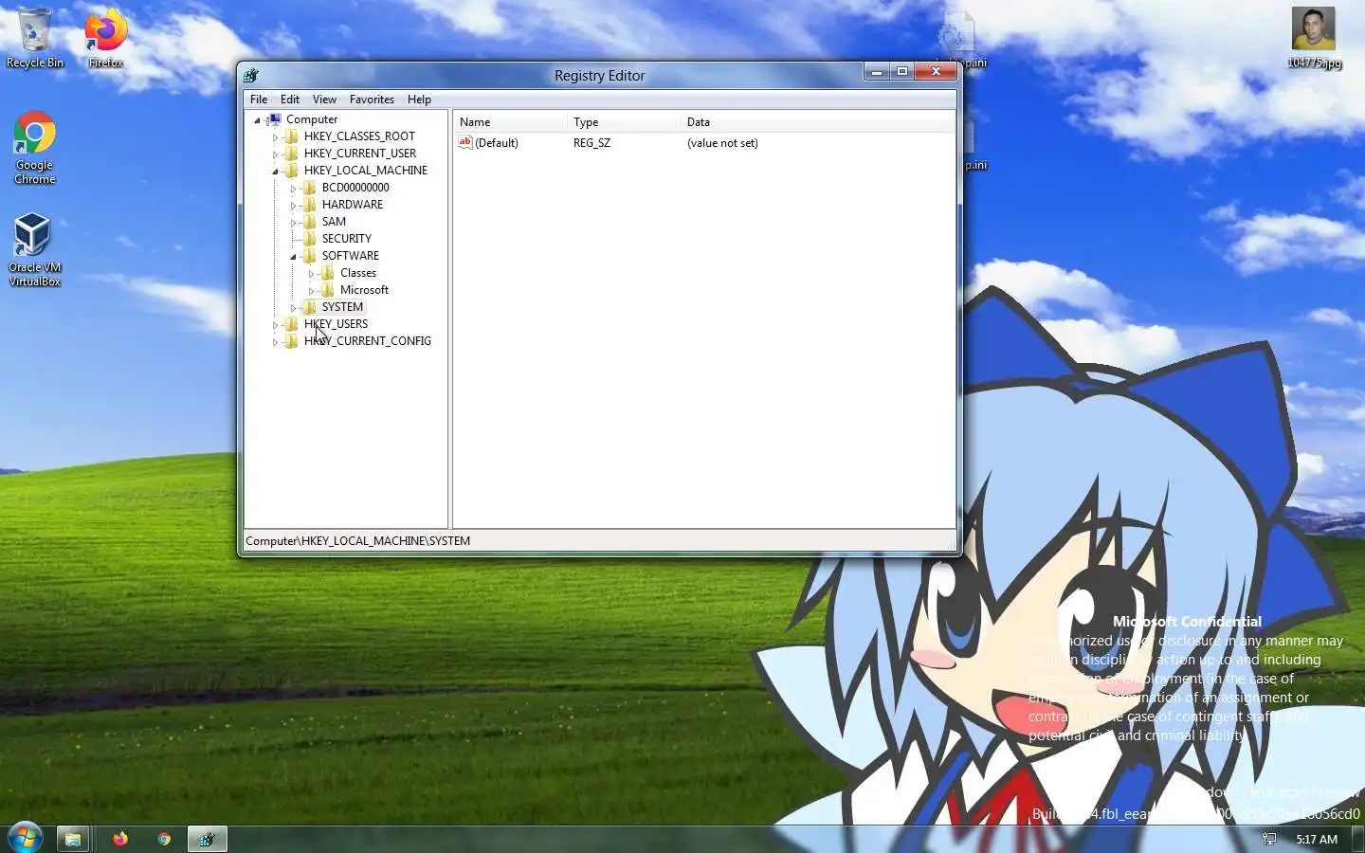Image resolution: width=1365 pixels, height=853 pixels.
Task: Open the Favorites menu
Action: (x=372, y=99)
